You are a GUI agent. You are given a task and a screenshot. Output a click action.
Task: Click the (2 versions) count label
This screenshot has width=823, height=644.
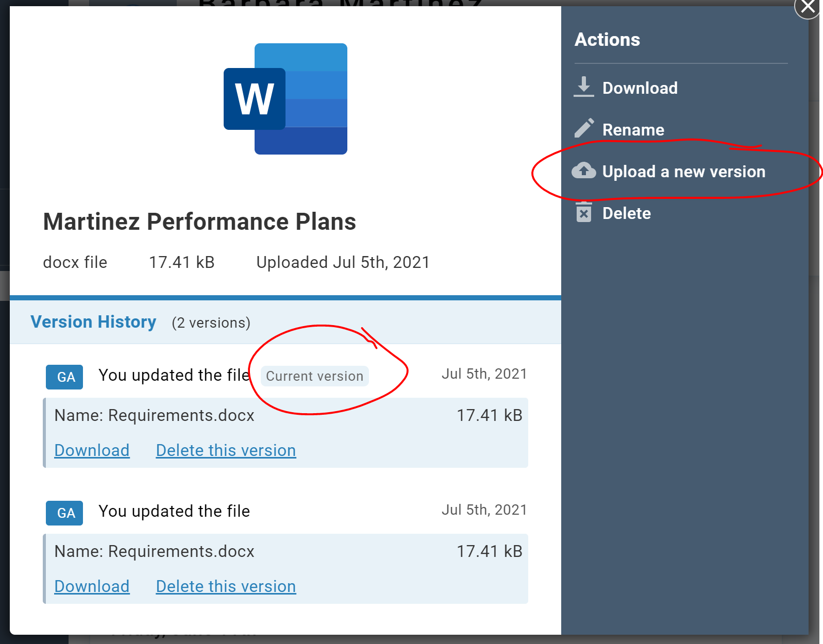211,323
